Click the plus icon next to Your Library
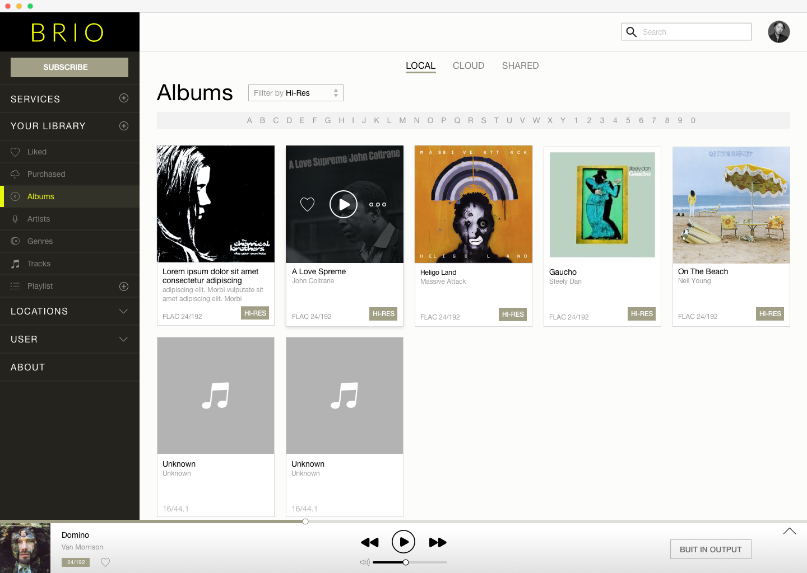This screenshot has height=573, width=807. click(x=124, y=126)
